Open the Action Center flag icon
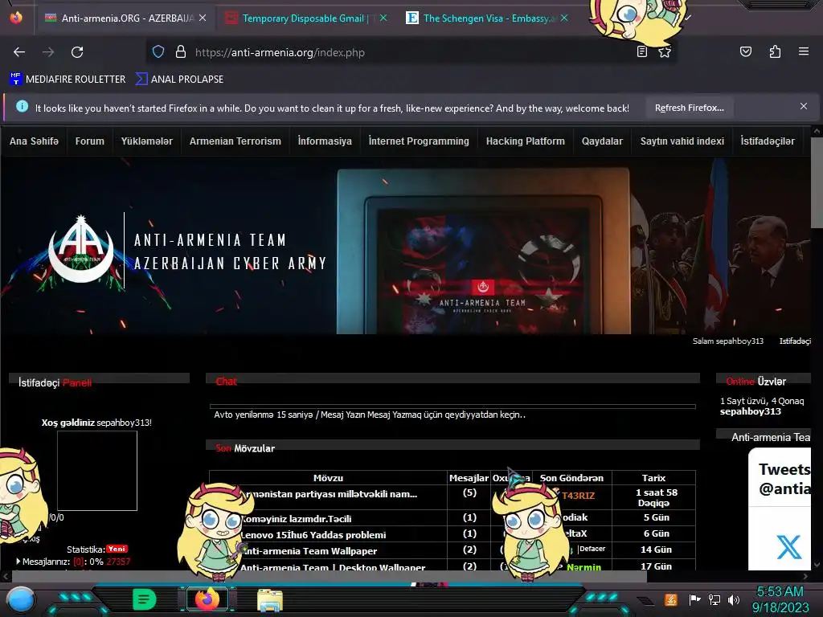 coord(695,599)
